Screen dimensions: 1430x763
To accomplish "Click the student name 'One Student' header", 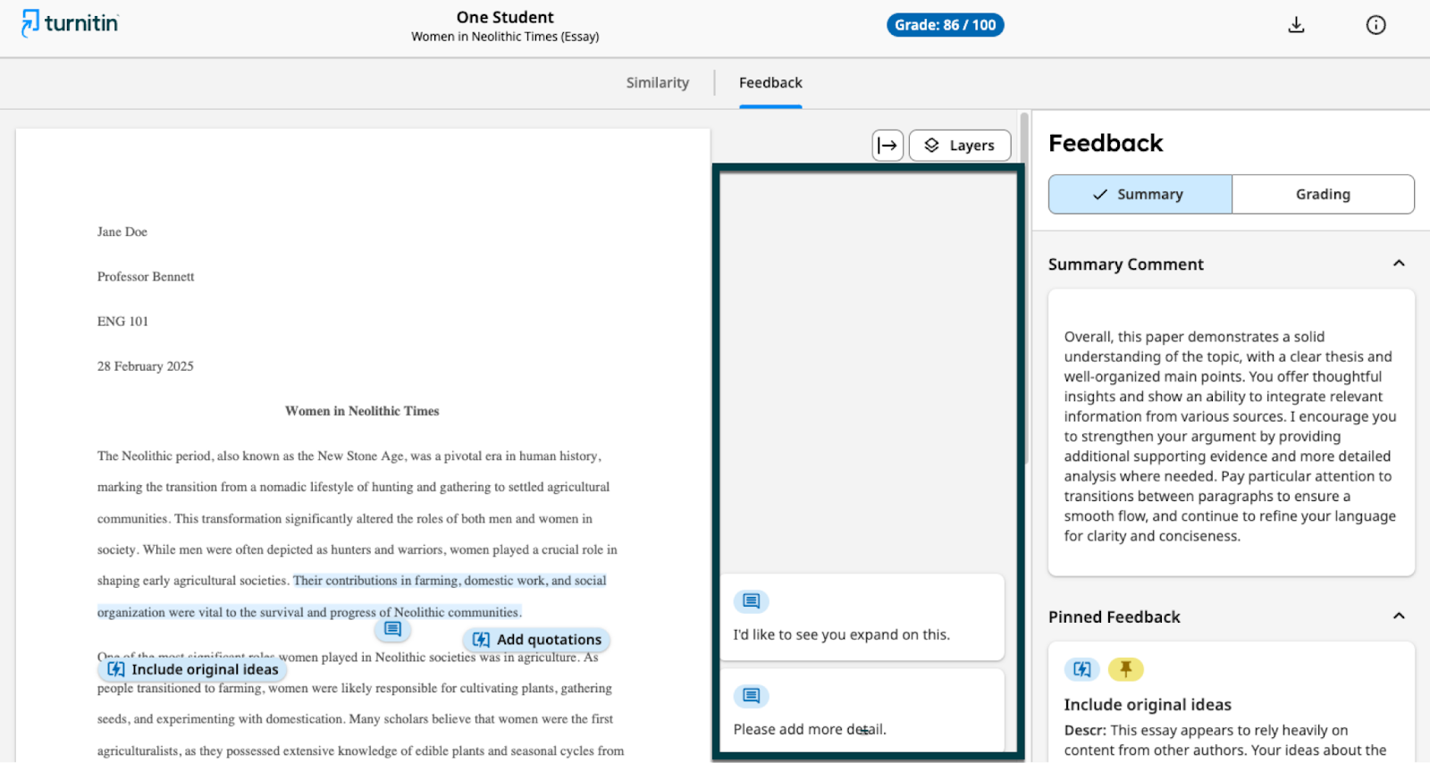I will pos(505,17).
